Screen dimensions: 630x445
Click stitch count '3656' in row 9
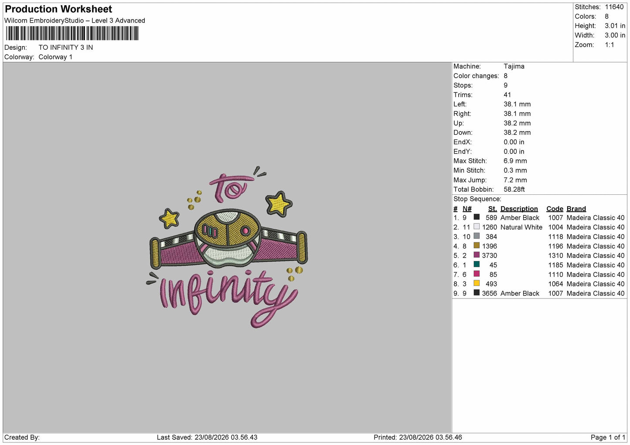[490, 293]
